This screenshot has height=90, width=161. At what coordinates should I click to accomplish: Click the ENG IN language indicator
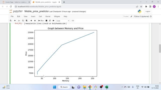(138, 87)
